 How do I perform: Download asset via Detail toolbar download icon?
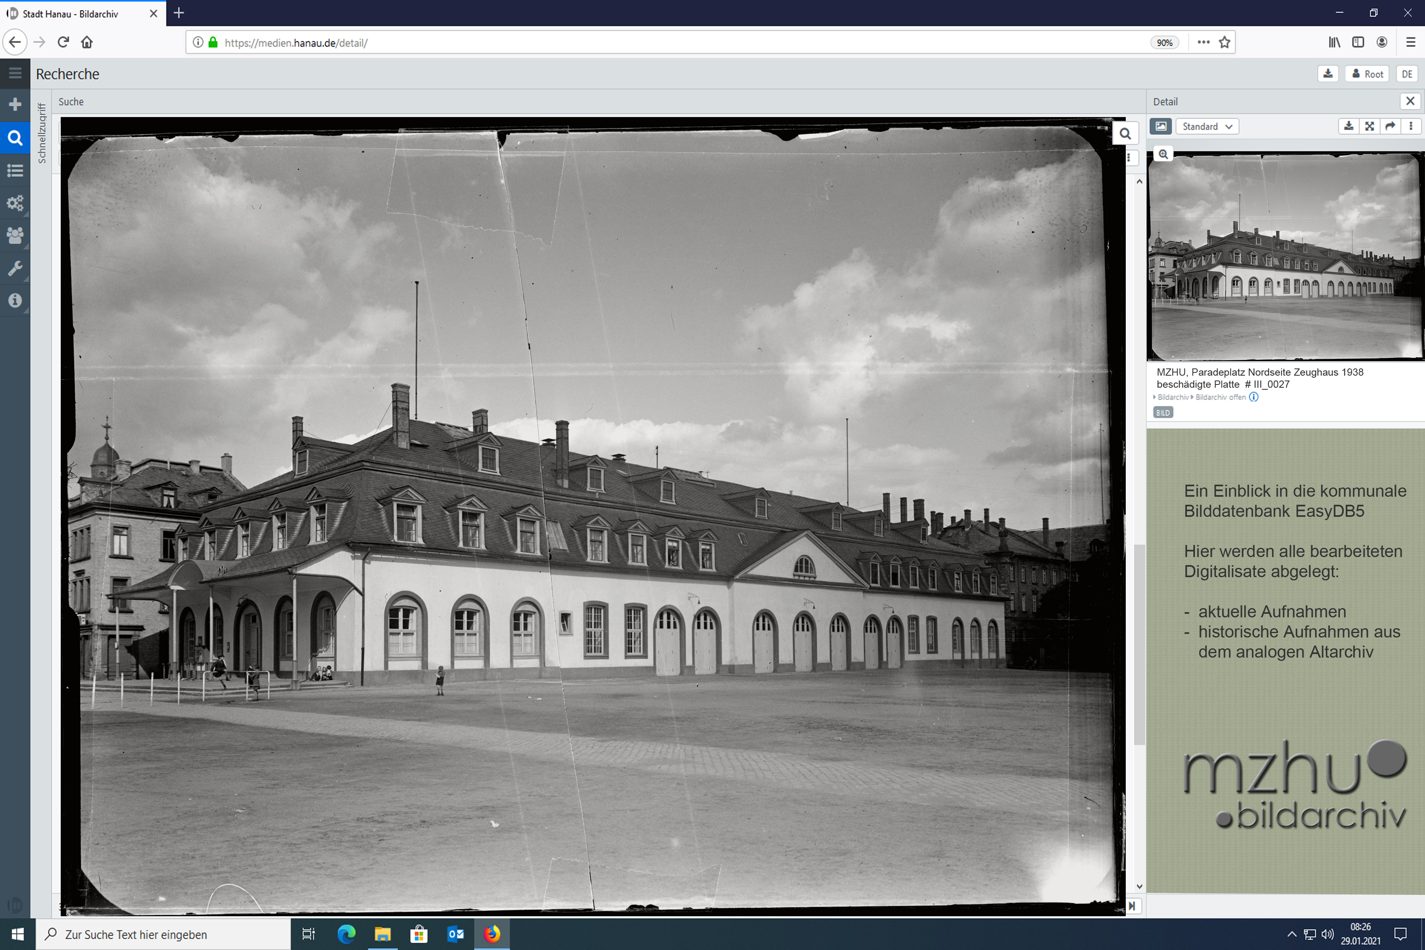(x=1349, y=126)
